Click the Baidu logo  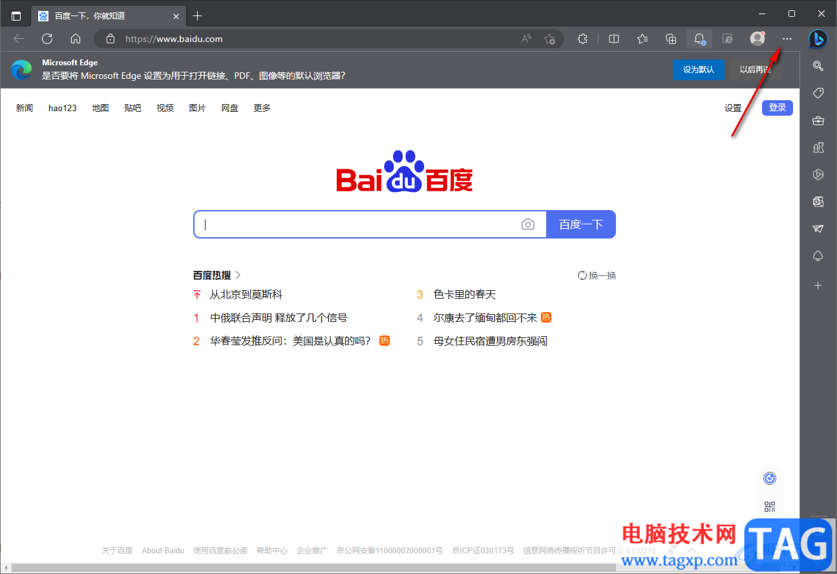click(x=405, y=171)
